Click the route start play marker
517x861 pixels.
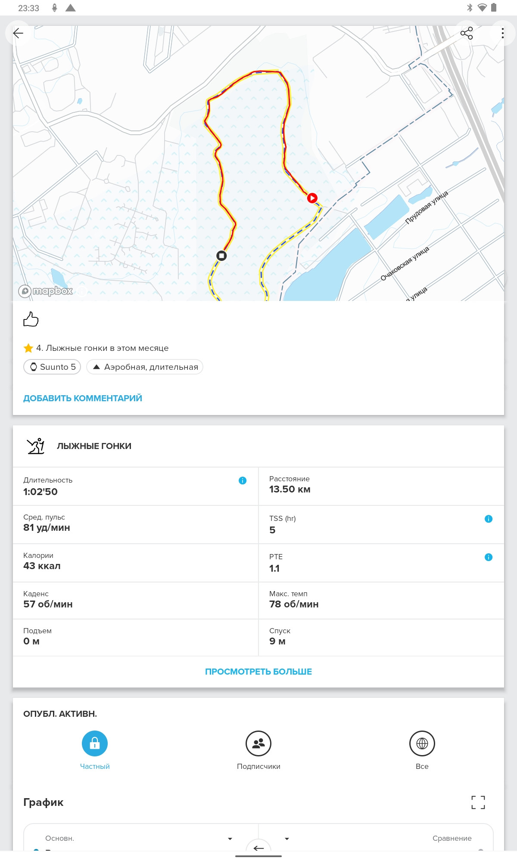(x=312, y=198)
